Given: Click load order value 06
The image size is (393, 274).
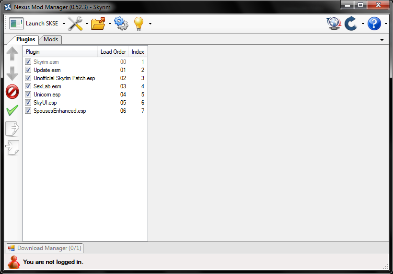Looking at the screenshot, I should click(123, 111).
